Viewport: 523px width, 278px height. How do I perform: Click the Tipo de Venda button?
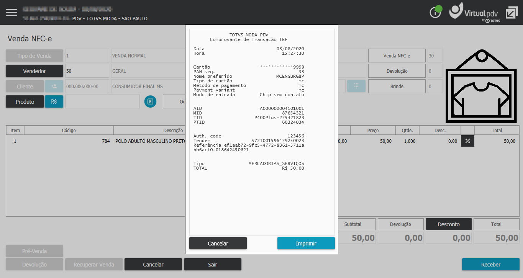click(x=34, y=56)
